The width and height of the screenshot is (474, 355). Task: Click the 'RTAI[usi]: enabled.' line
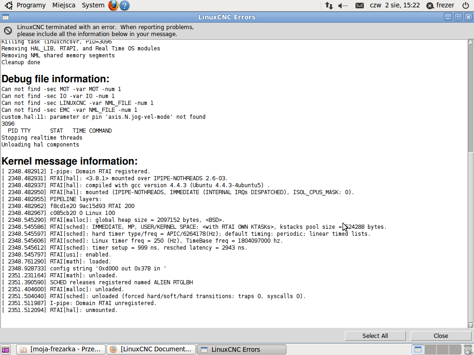coord(56,255)
